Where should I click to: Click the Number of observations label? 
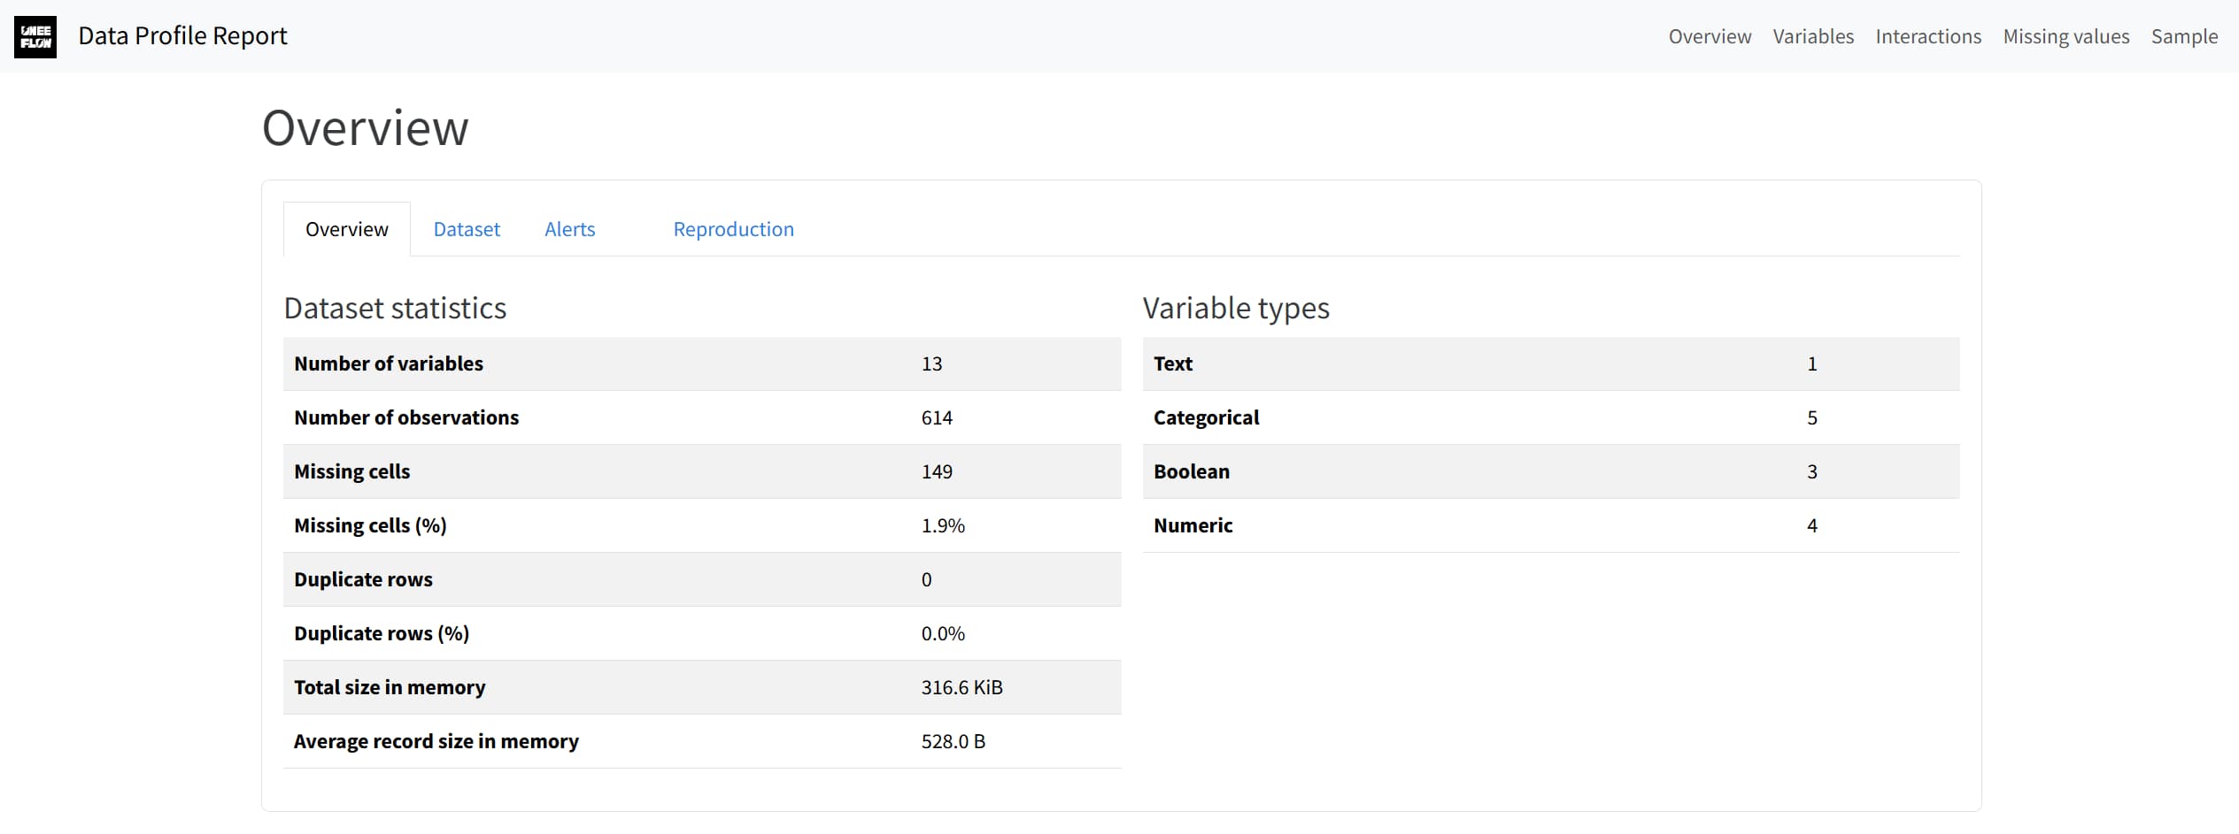pyautogui.click(x=406, y=417)
